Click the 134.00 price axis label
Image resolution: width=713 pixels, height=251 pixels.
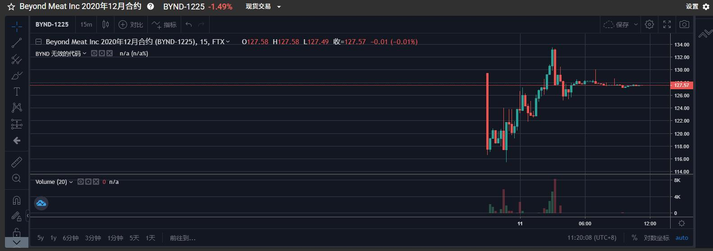(681, 45)
